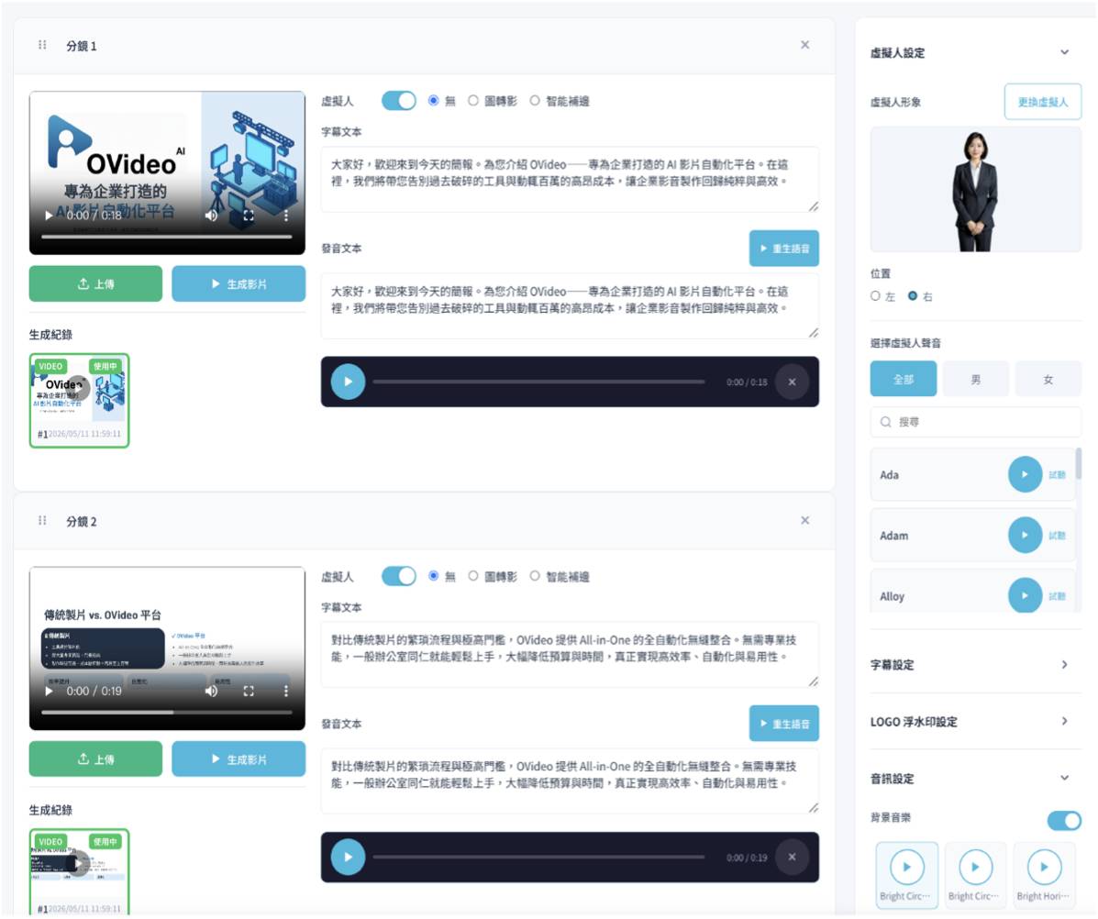Preview the Alloy voice sample
This screenshot has height=919, width=1098.
tap(1026, 595)
